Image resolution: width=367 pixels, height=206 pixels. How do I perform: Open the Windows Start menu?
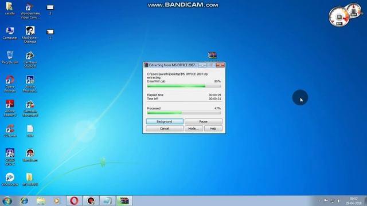pos(7,201)
